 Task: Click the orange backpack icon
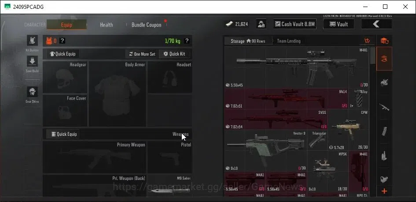[49, 41]
